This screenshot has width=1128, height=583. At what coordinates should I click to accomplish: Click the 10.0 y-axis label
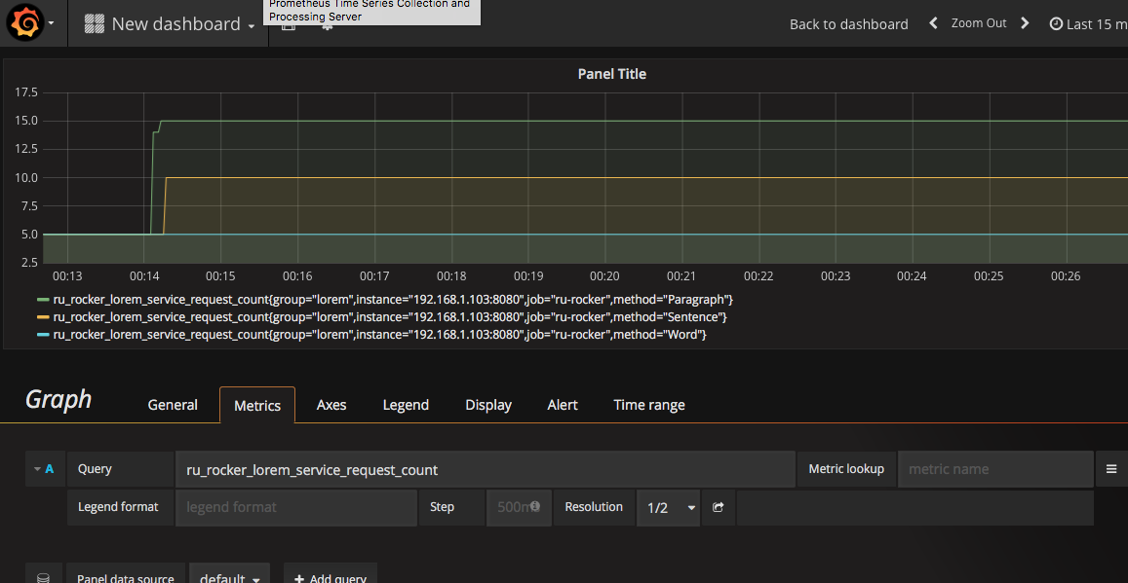click(26, 177)
